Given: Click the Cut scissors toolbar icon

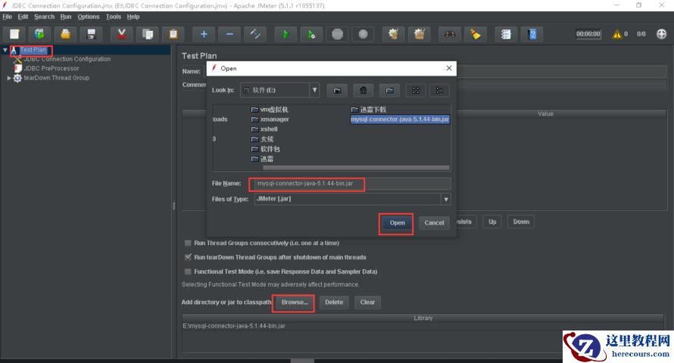Looking at the screenshot, I should [121, 34].
